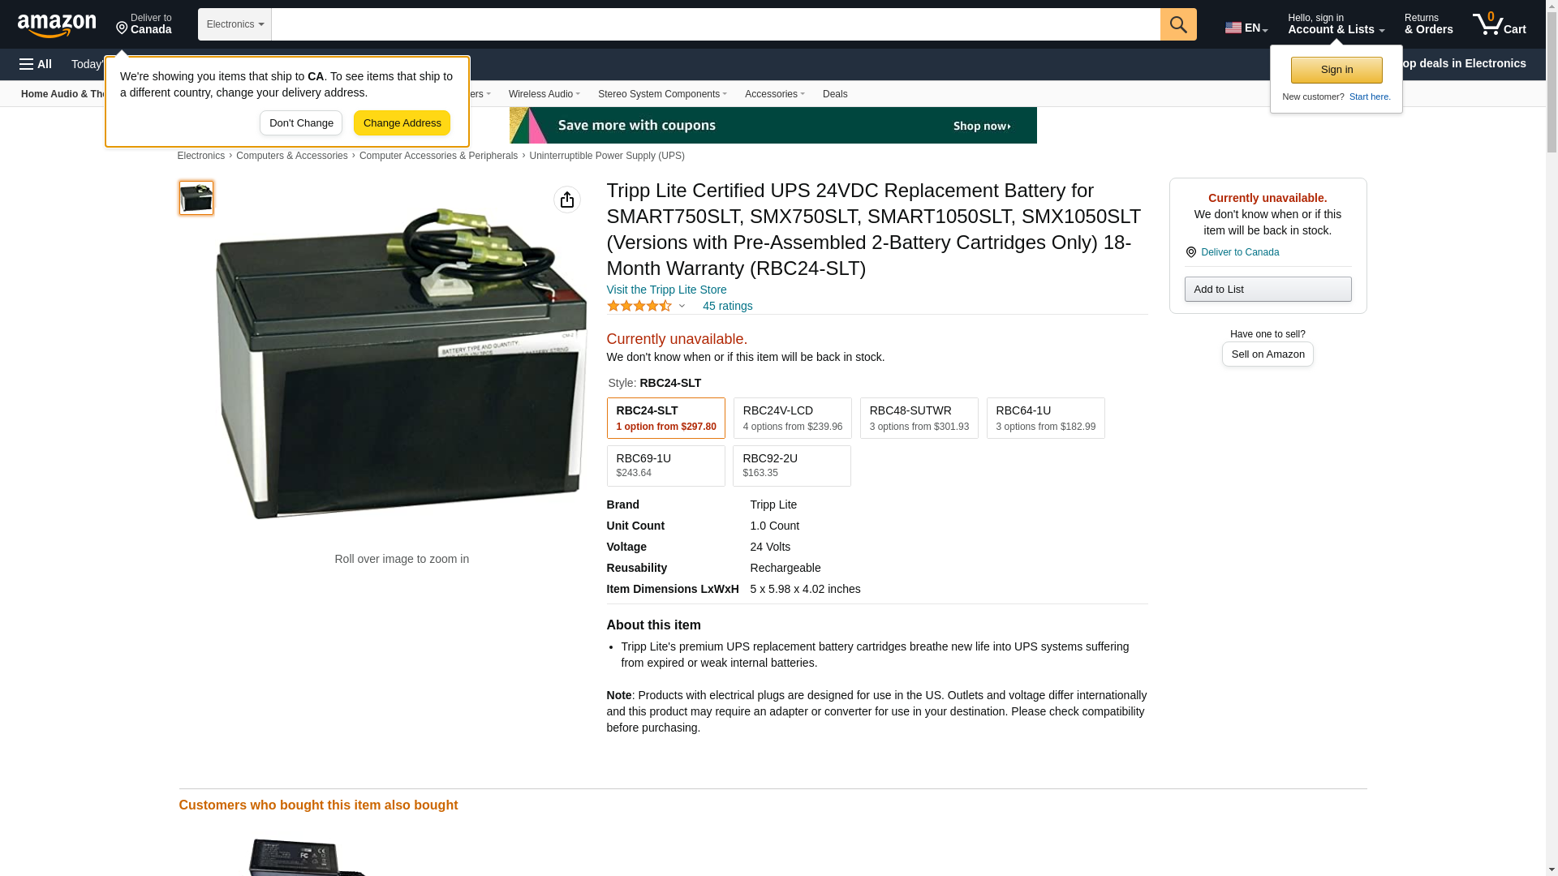Click the battery product thumbnail
The height and width of the screenshot is (876, 1558).
tap(196, 198)
